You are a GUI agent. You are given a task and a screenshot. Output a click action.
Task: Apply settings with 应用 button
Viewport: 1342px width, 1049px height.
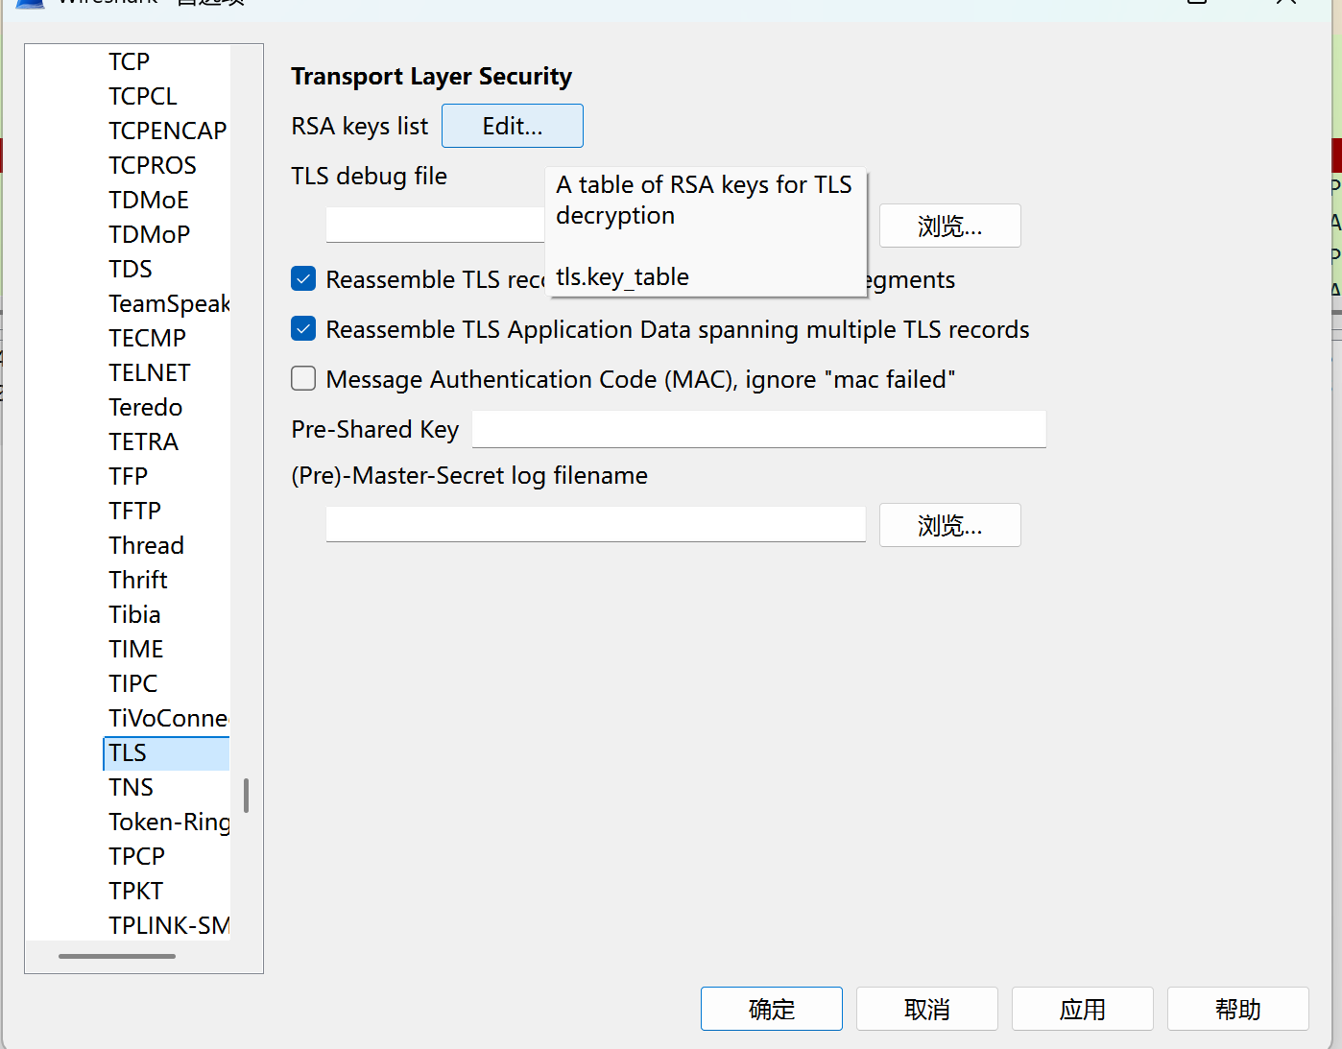click(x=1083, y=1009)
